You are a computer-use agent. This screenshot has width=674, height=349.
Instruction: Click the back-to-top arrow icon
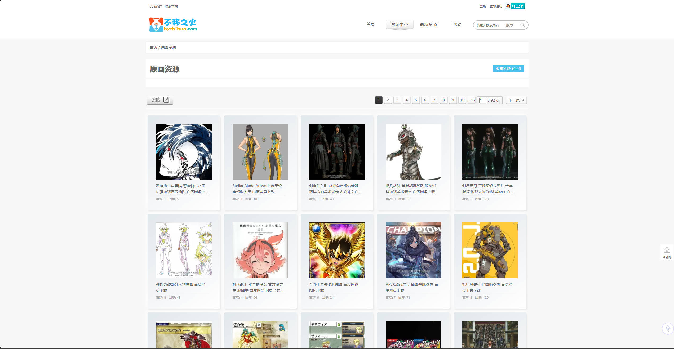click(x=667, y=329)
